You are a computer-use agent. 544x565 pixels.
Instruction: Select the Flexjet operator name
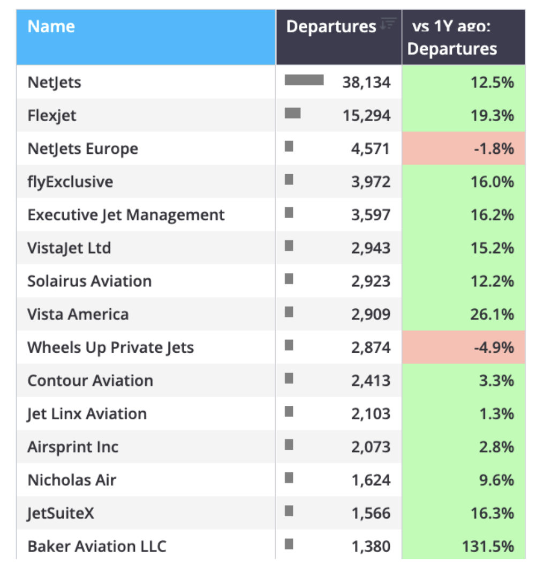52,116
